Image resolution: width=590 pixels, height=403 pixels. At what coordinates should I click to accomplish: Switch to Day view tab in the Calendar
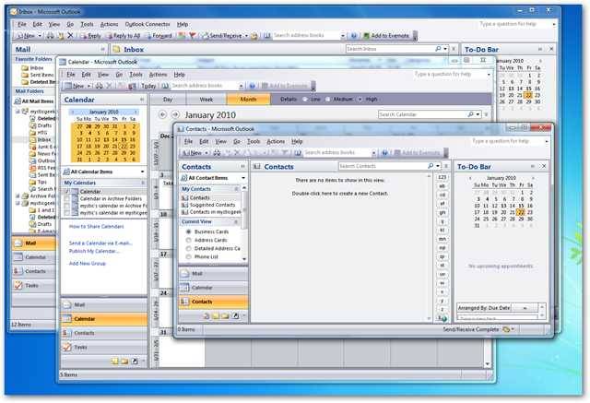click(168, 100)
